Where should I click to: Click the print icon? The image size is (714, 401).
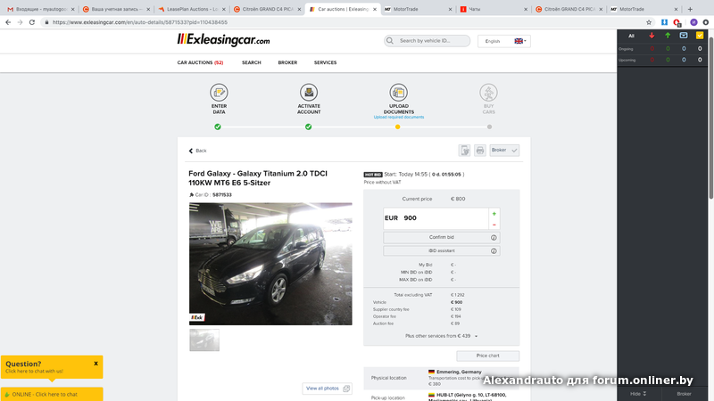tap(480, 151)
